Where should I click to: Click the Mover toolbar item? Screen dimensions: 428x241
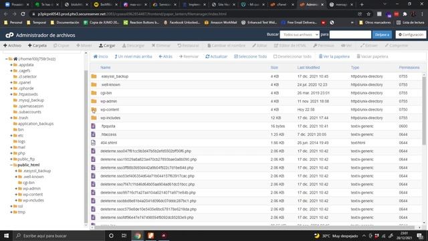coord(84,46)
